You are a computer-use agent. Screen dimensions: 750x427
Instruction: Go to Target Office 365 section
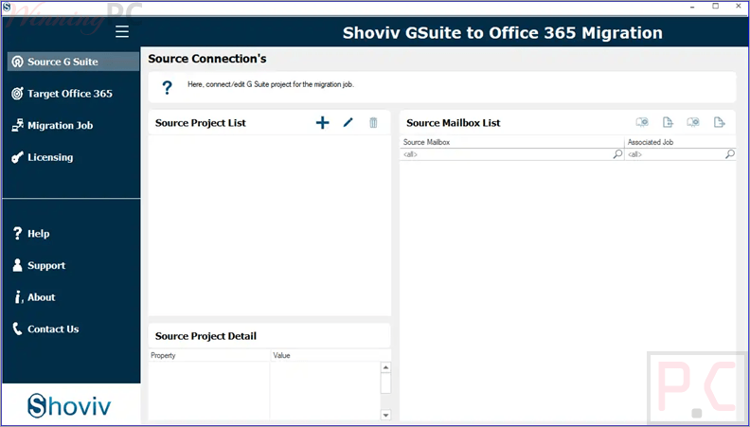click(x=62, y=94)
